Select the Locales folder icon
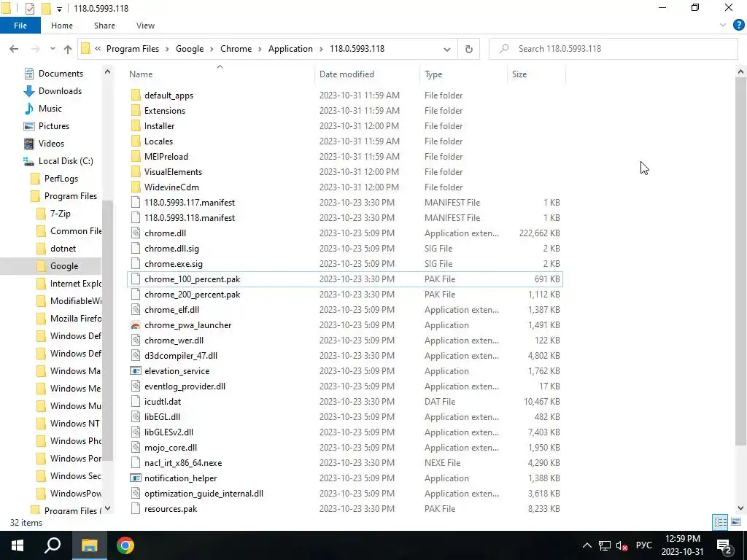The height and width of the screenshot is (560, 747). pos(136,141)
